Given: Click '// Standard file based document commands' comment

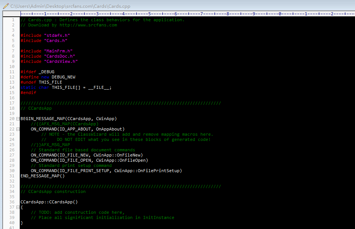Looking at the screenshot, I should click(83, 150).
